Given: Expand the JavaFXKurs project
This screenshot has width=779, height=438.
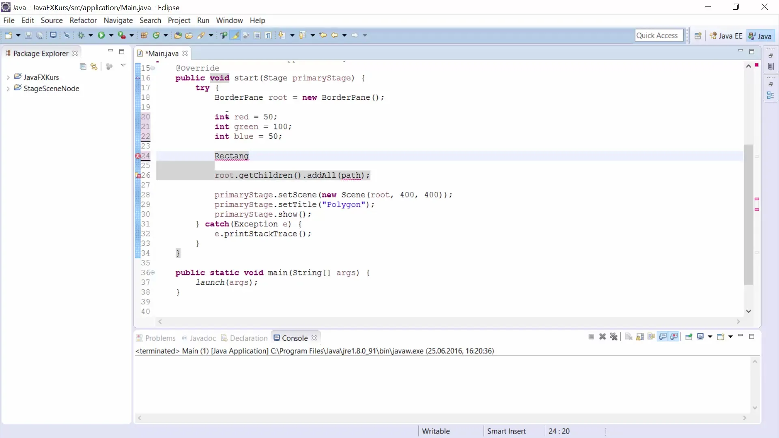Looking at the screenshot, I should click(x=8, y=77).
